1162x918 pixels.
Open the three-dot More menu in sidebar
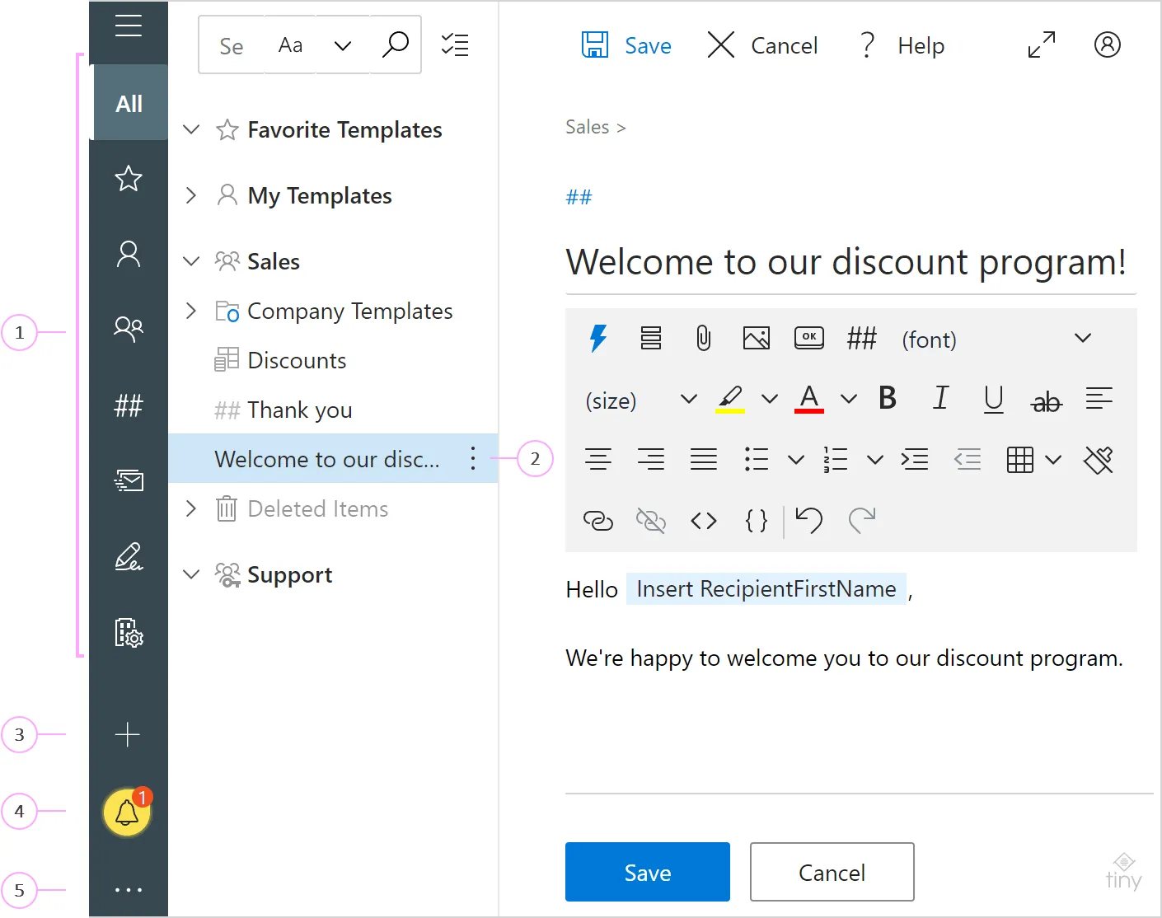(x=129, y=890)
